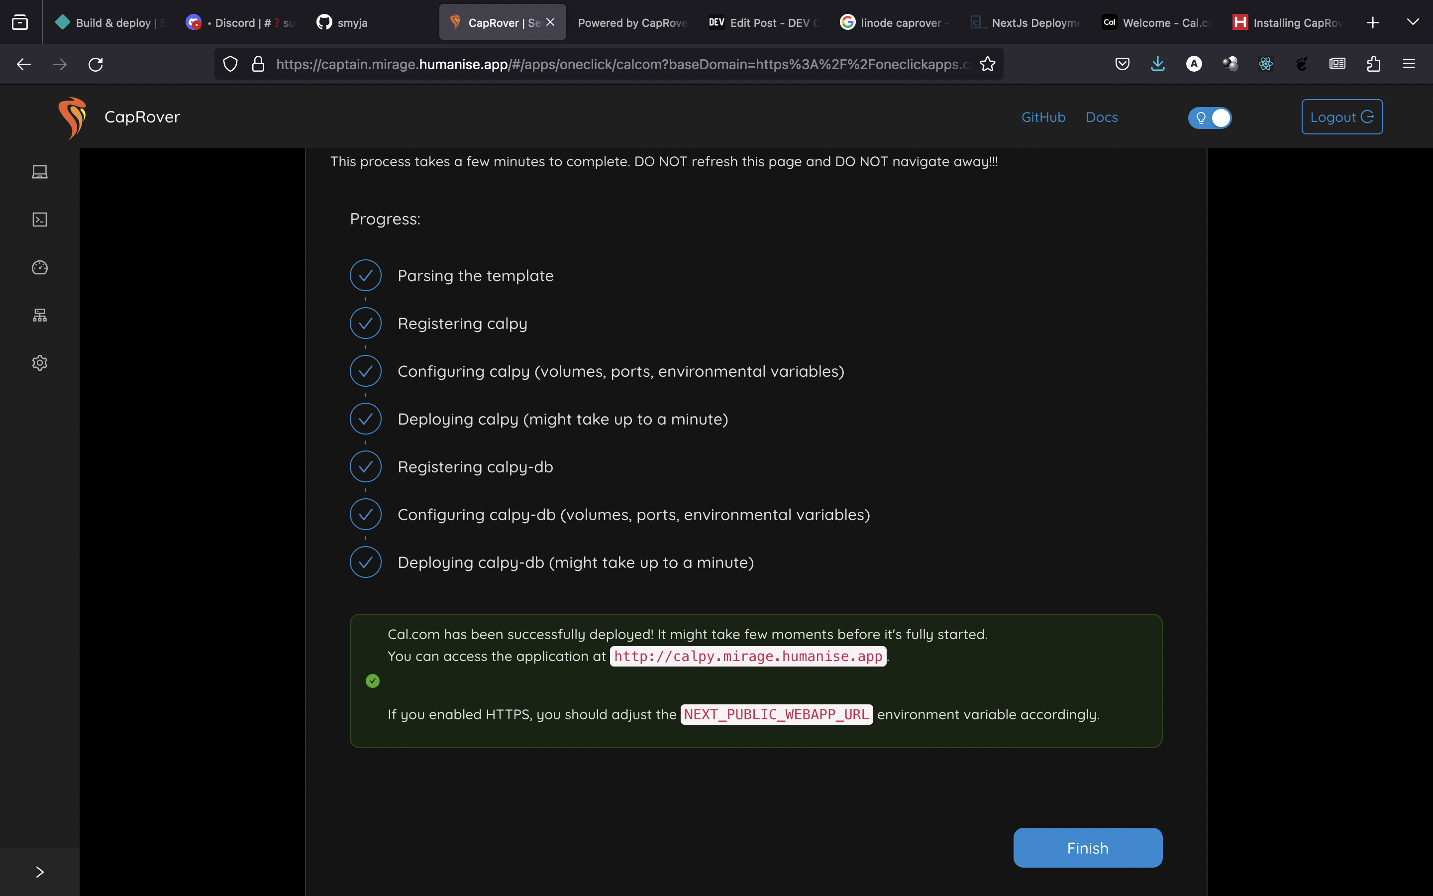This screenshot has width=1433, height=896.
Task: Open the GitHub link in header
Action: (x=1043, y=117)
